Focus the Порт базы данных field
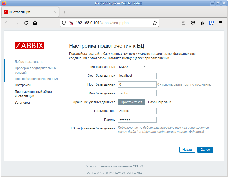 click(x=137, y=84)
